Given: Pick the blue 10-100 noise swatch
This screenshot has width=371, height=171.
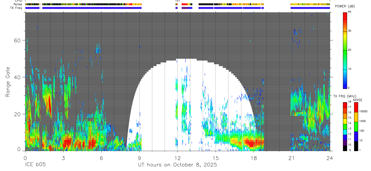Looking at the screenshot, I should (356, 136).
